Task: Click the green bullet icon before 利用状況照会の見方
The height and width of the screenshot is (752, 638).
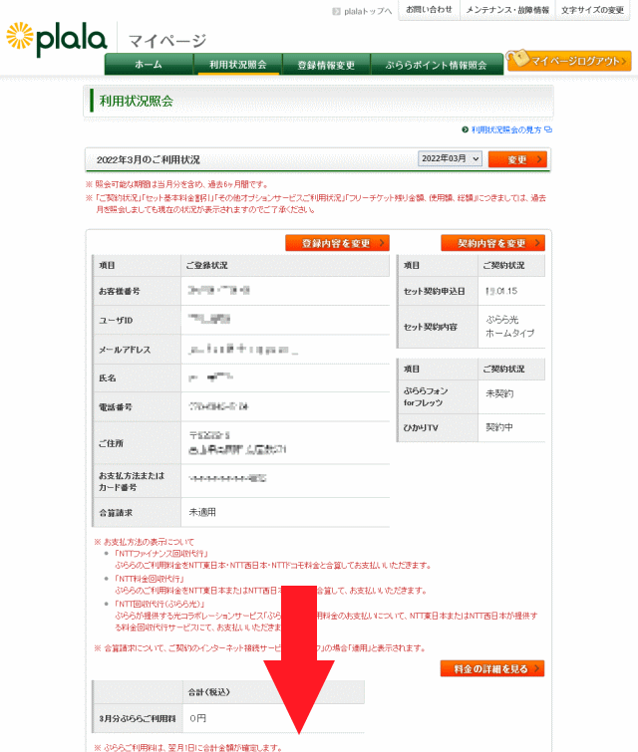Action: 465,129
